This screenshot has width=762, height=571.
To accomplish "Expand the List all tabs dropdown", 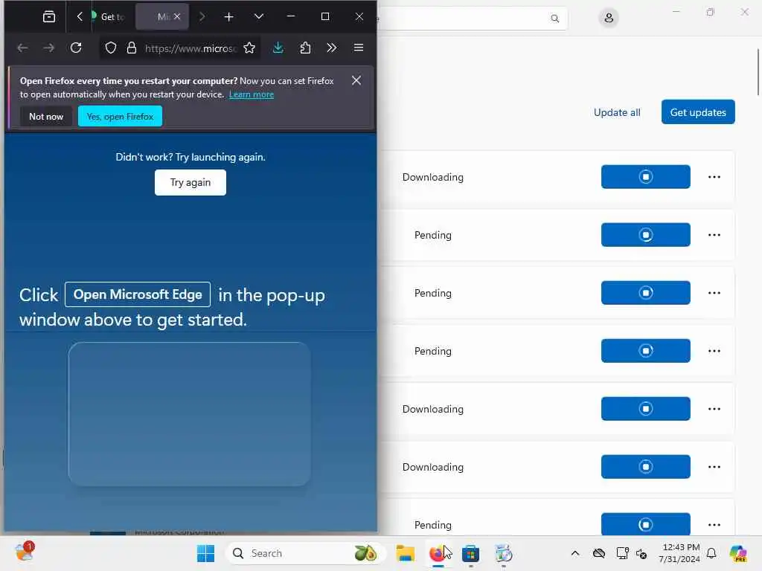I will click(259, 16).
